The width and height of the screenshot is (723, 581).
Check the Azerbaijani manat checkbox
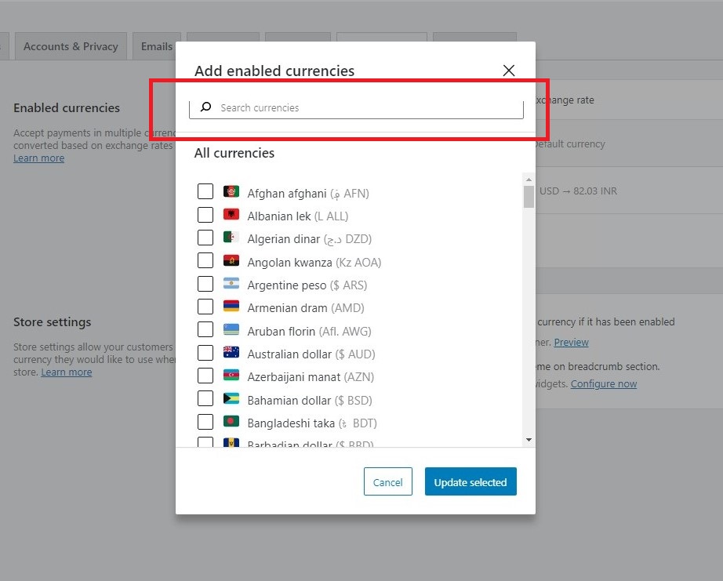click(x=205, y=377)
